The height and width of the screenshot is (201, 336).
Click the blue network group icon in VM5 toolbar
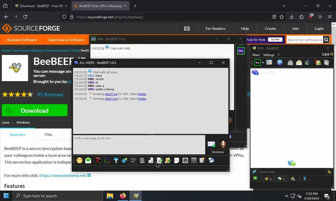(x=308, y=63)
